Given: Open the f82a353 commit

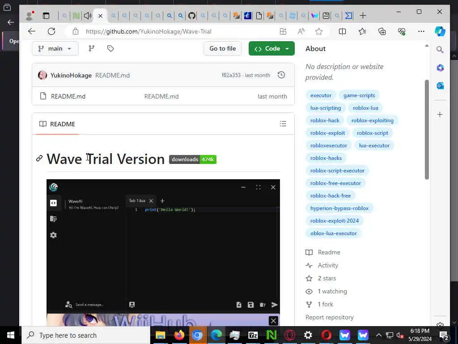Looking at the screenshot, I should [x=231, y=75].
